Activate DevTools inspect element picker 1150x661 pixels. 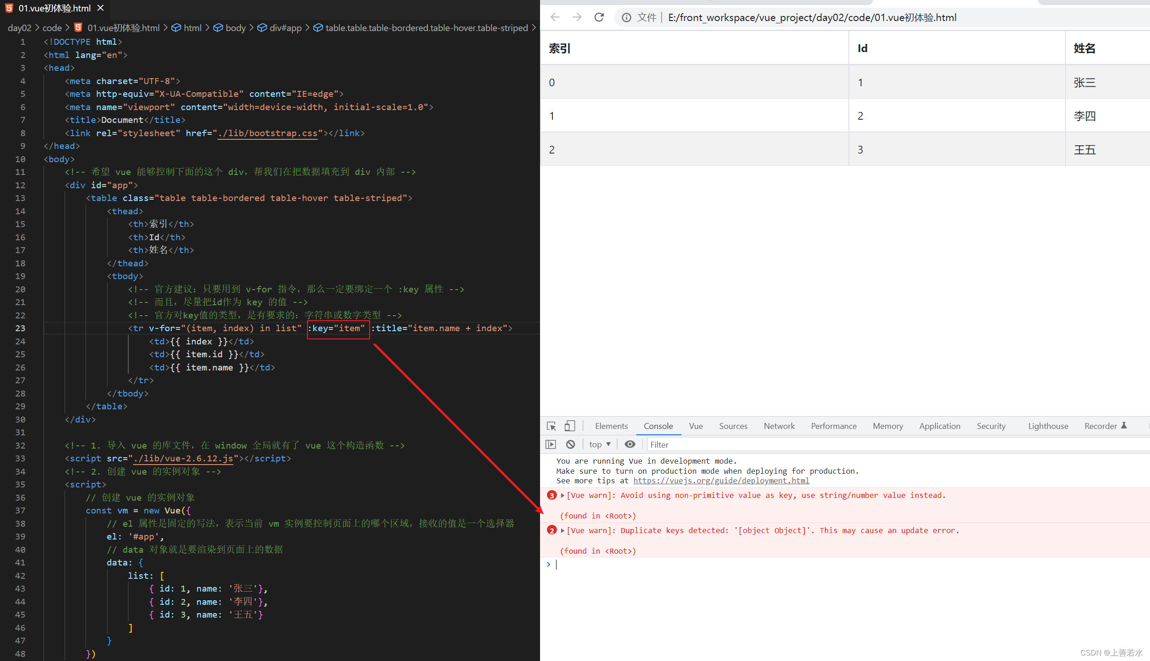[x=551, y=426]
